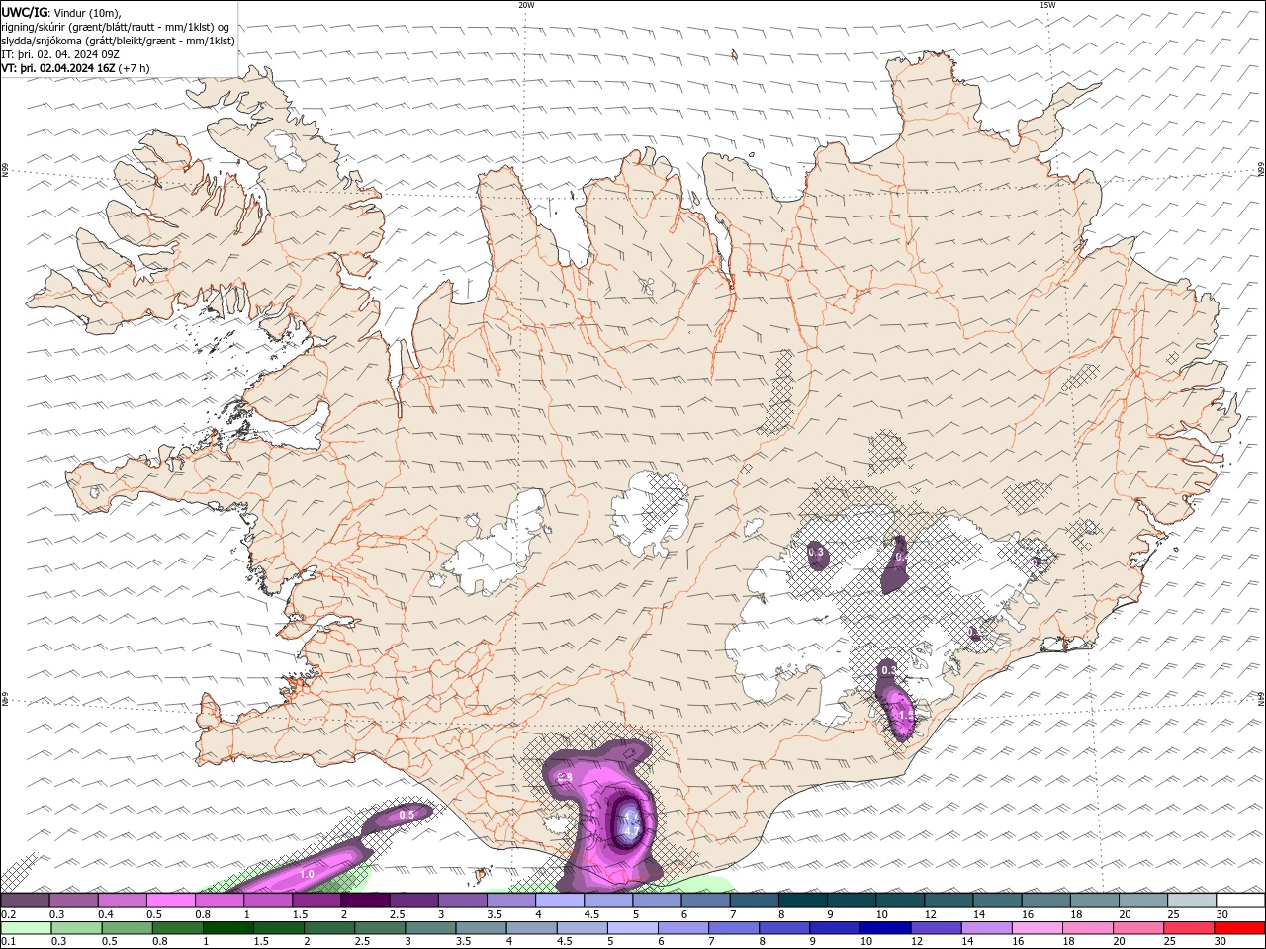Click the 'IT: þri. 02. 04. 2024 09Z' initial-time line
The height and width of the screenshot is (949, 1266).
pyautogui.click(x=60, y=54)
